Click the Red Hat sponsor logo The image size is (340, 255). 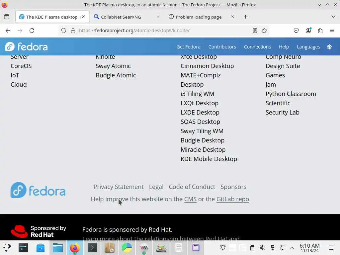[x=39, y=231]
